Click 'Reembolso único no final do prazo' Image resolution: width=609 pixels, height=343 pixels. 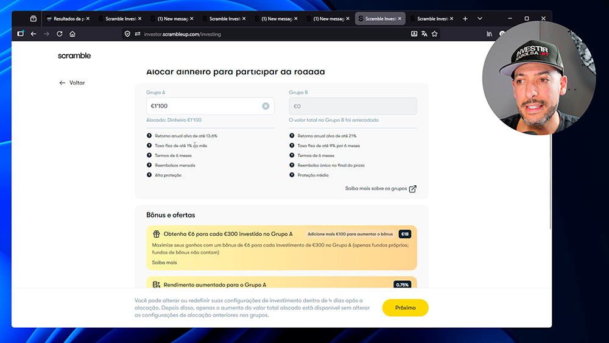pos(331,165)
